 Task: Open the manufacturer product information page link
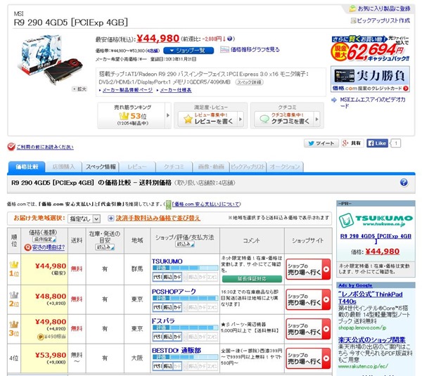coord(127,90)
